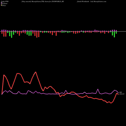126x126 pixels.
Task: Select the 'Price' legend label
Action: point(4,6)
